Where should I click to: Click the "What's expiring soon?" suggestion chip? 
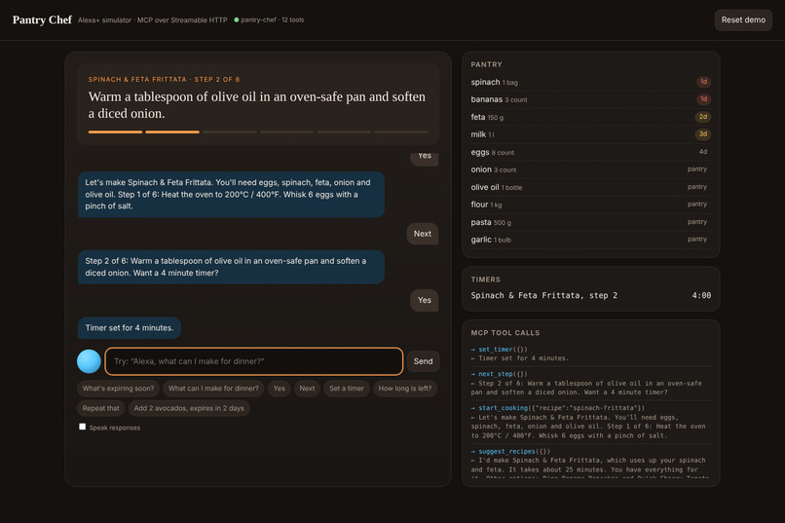coord(118,389)
